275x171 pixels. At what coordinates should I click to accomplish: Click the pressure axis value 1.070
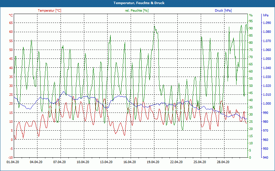(x=267, y=41)
